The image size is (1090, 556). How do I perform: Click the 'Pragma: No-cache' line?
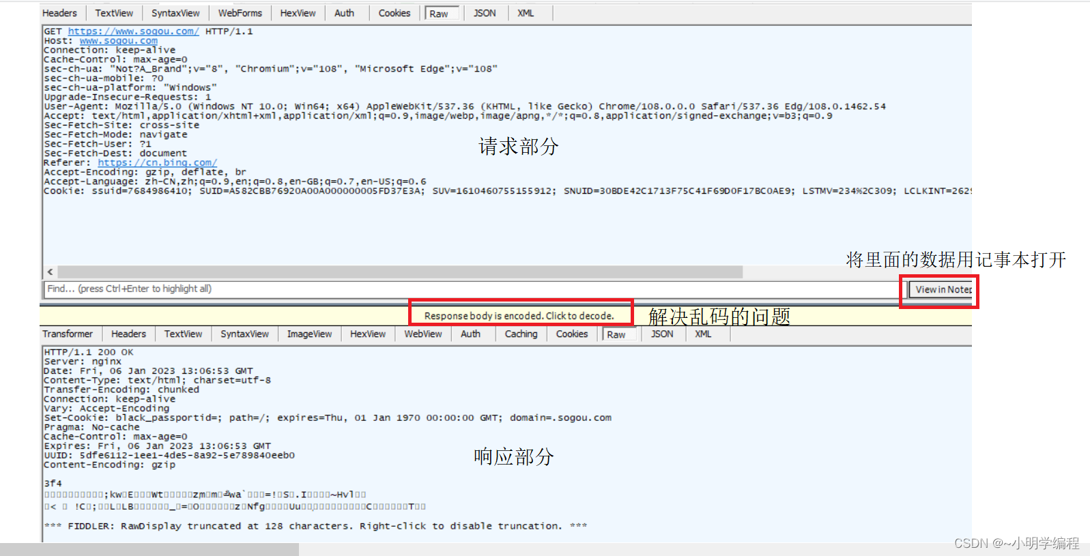click(x=91, y=428)
